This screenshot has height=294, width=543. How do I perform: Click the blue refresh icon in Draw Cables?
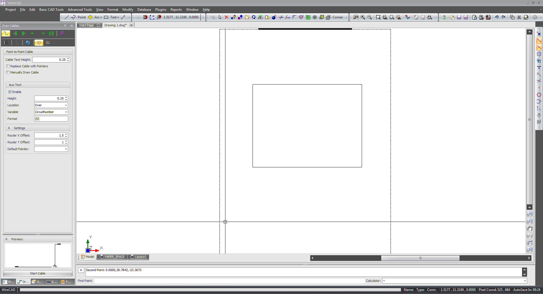point(28,43)
